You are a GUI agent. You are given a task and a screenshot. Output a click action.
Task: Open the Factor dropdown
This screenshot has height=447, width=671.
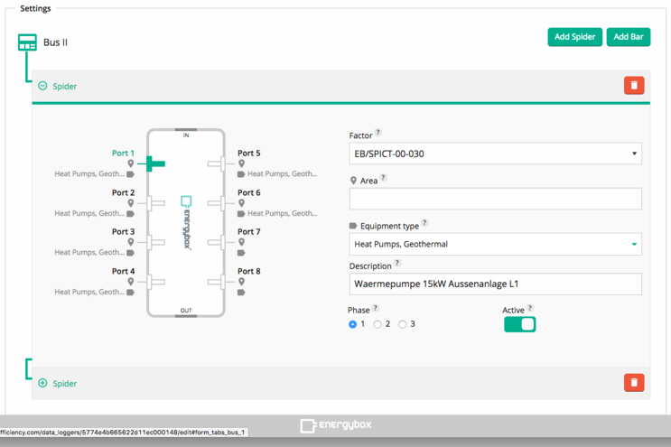pos(495,154)
